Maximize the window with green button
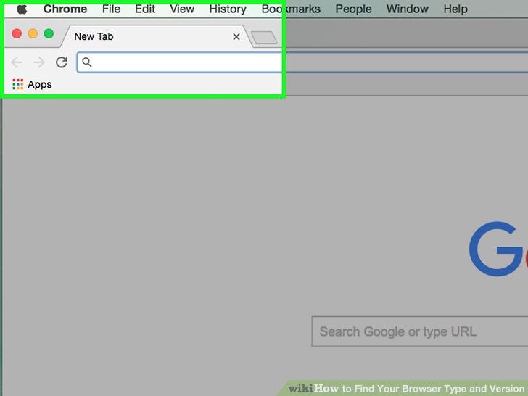The width and height of the screenshot is (528, 396). pyautogui.click(x=49, y=33)
